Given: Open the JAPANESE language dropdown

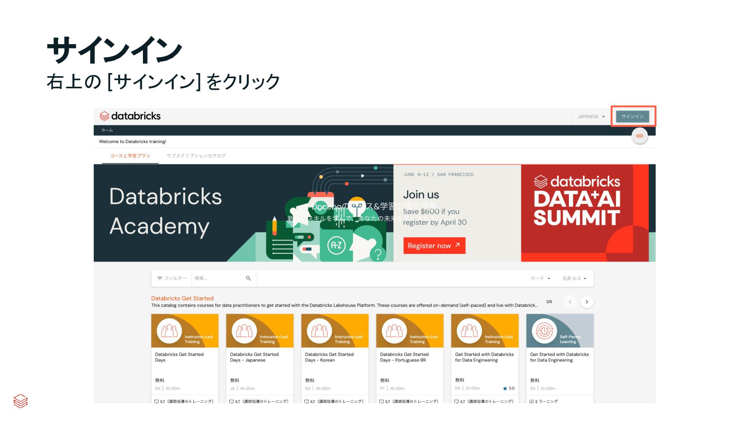Looking at the screenshot, I should (591, 116).
